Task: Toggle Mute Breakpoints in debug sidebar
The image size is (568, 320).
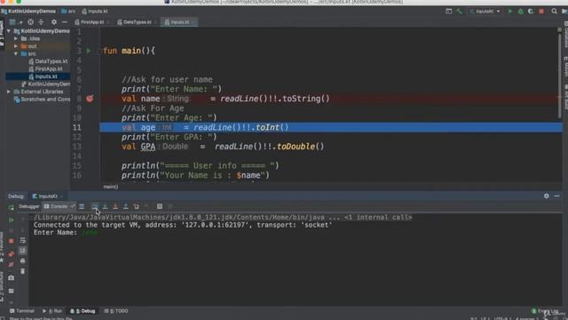Action: [x=12, y=264]
